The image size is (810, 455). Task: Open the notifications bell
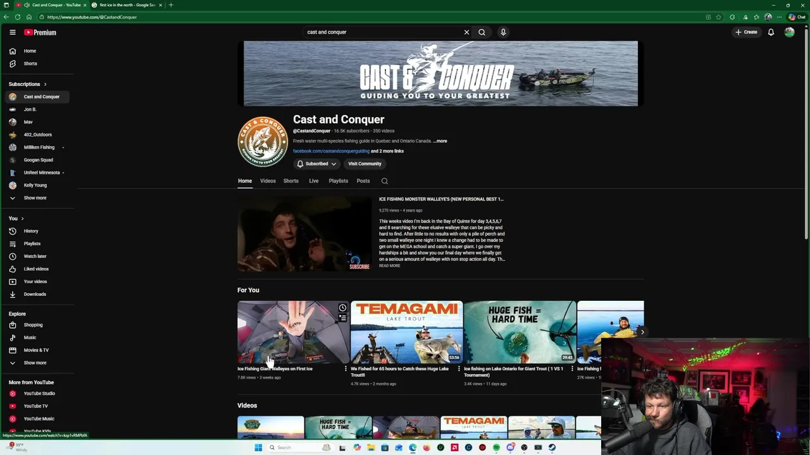tap(771, 32)
